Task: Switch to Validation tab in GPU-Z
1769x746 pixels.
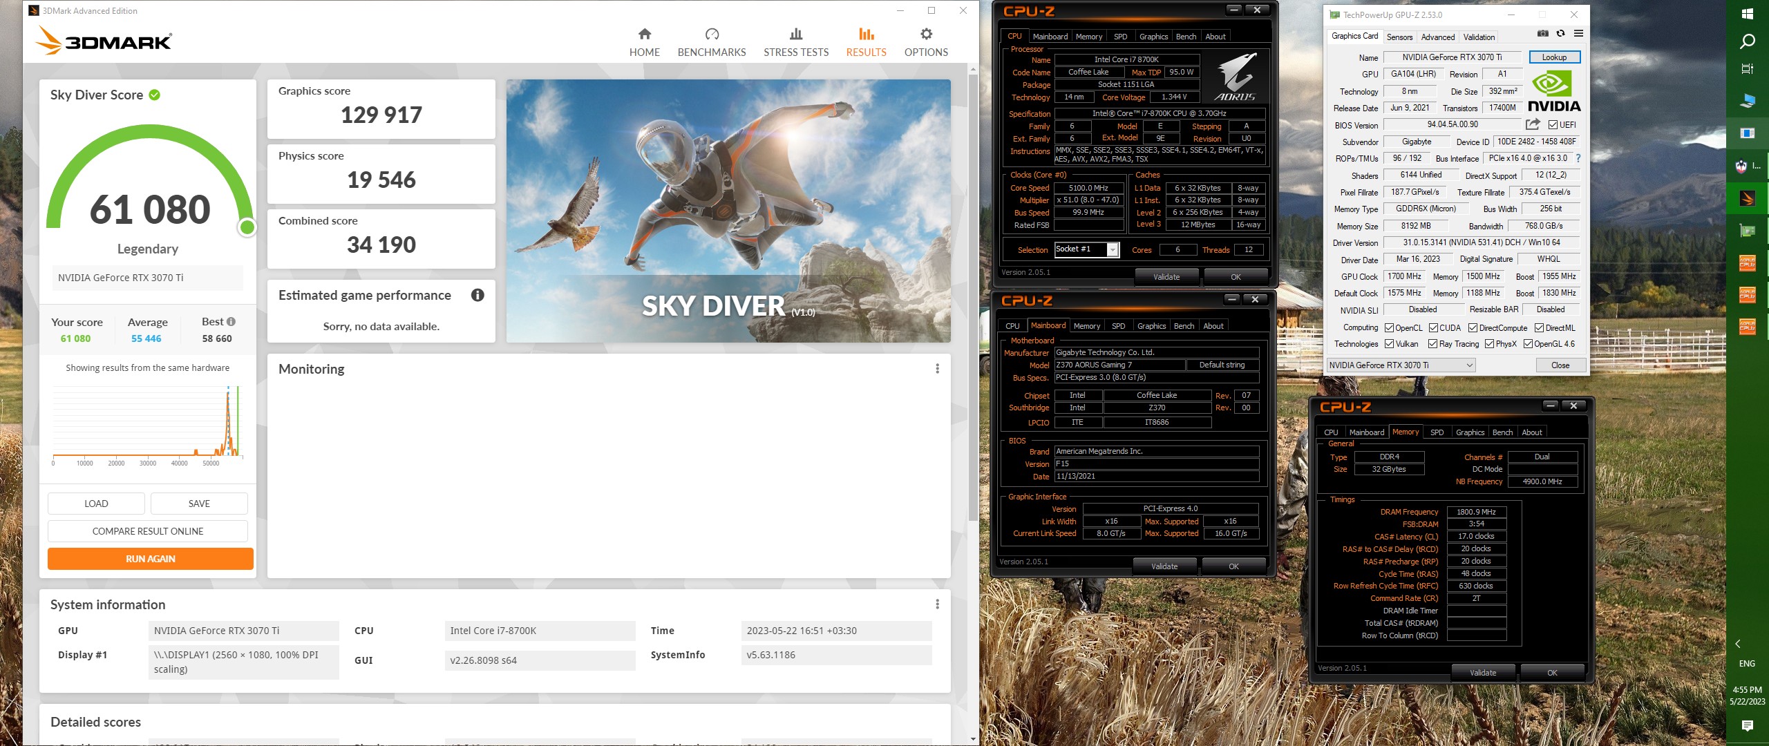Action: 1479,37
